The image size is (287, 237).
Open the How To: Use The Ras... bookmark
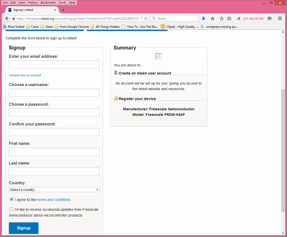140,27
